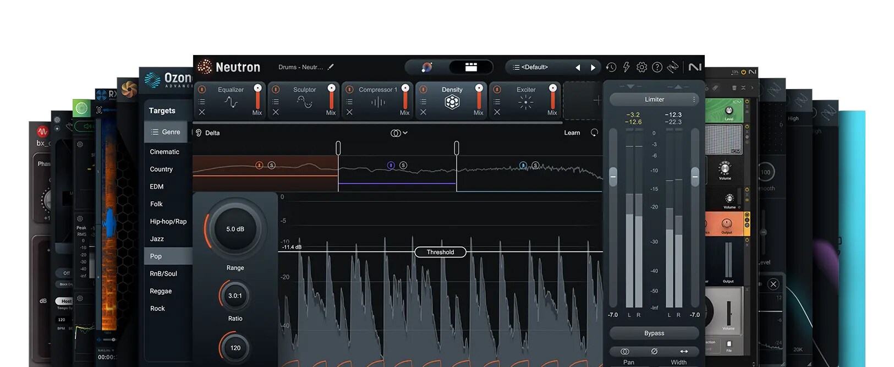Select Cinematic genre in Ozone
Viewport: 894px width, 367px height.
pos(164,152)
